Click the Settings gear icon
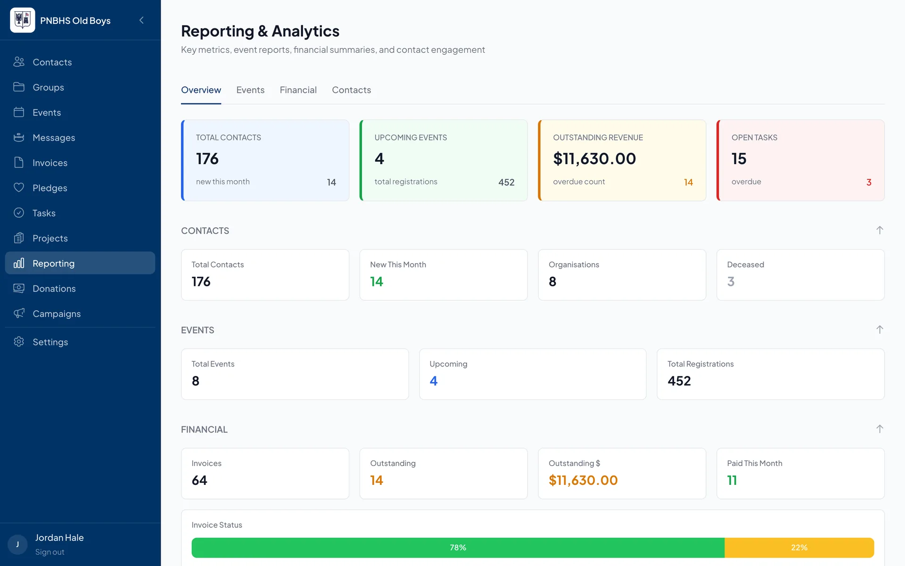The height and width of the screenshot is (566, 905). pos(19,341)
